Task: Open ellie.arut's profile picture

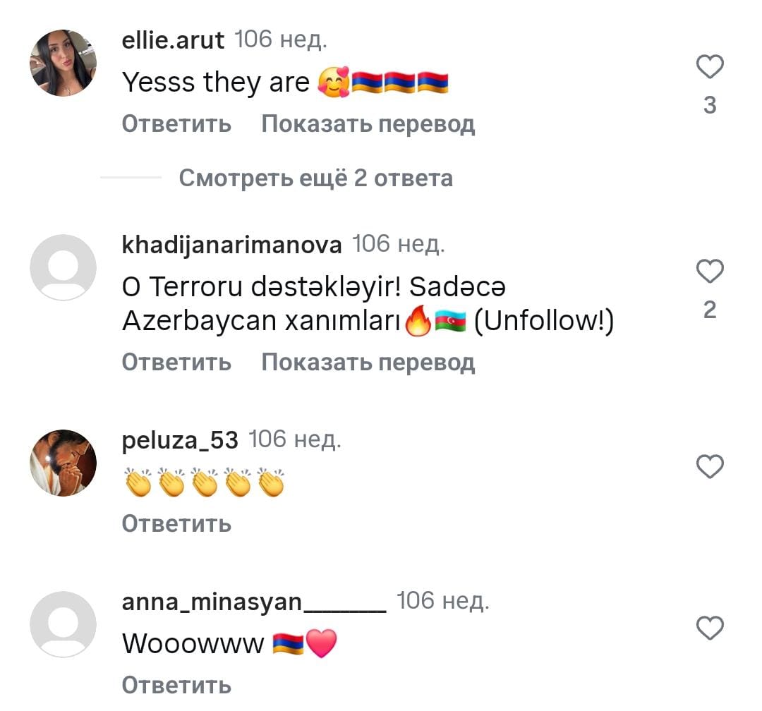Action: 64,63
